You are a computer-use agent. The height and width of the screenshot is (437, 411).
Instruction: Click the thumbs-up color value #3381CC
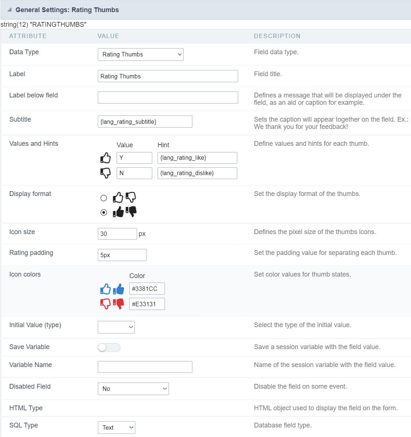[147, 288]
